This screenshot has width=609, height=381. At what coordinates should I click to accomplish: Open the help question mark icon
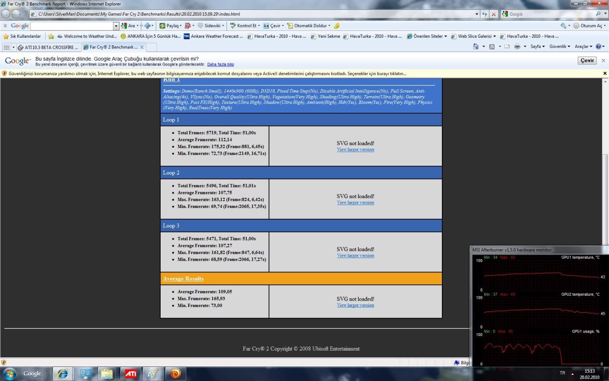[598, 46]
